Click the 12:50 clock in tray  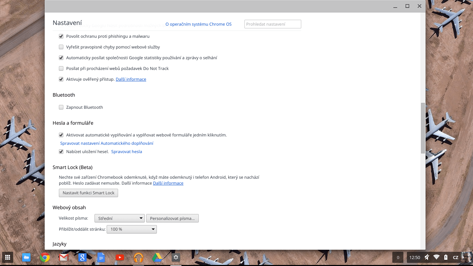click(x=415, y=257)
